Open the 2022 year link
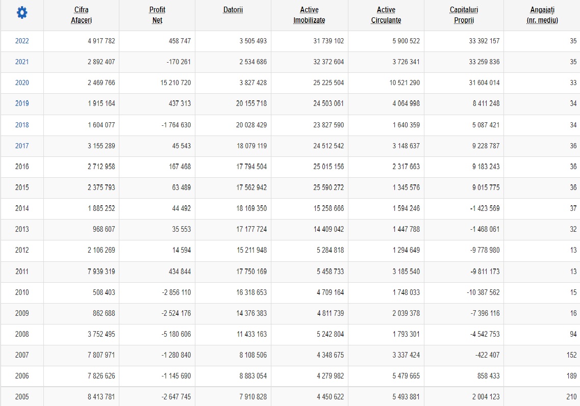The image size is (580, 406). pyautogui.click(x=22, y=41)
